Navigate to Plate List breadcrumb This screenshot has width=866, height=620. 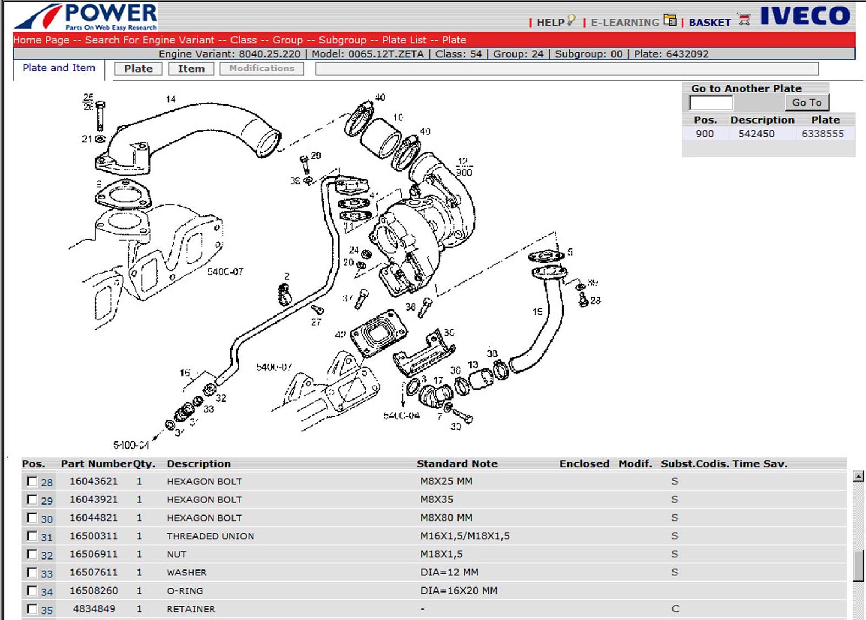pos(404,40)
